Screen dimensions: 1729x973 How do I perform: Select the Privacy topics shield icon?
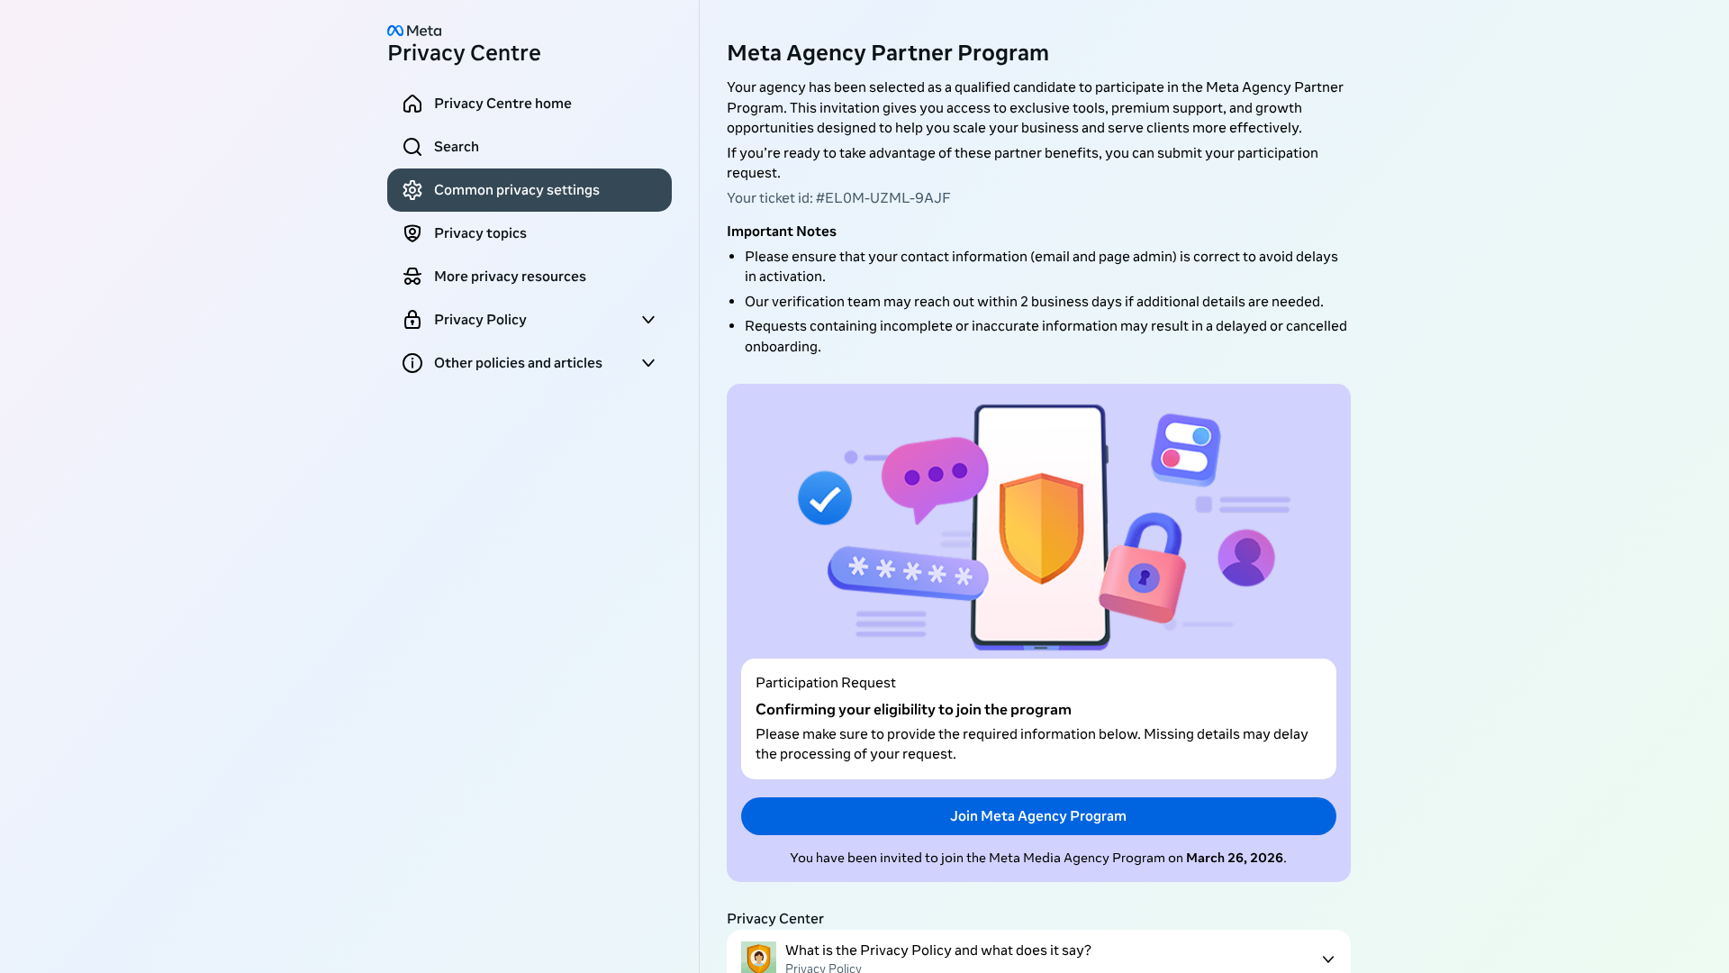(412, 232)
